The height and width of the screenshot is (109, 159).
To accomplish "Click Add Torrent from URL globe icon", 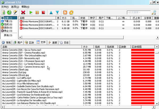I will 9,13.
